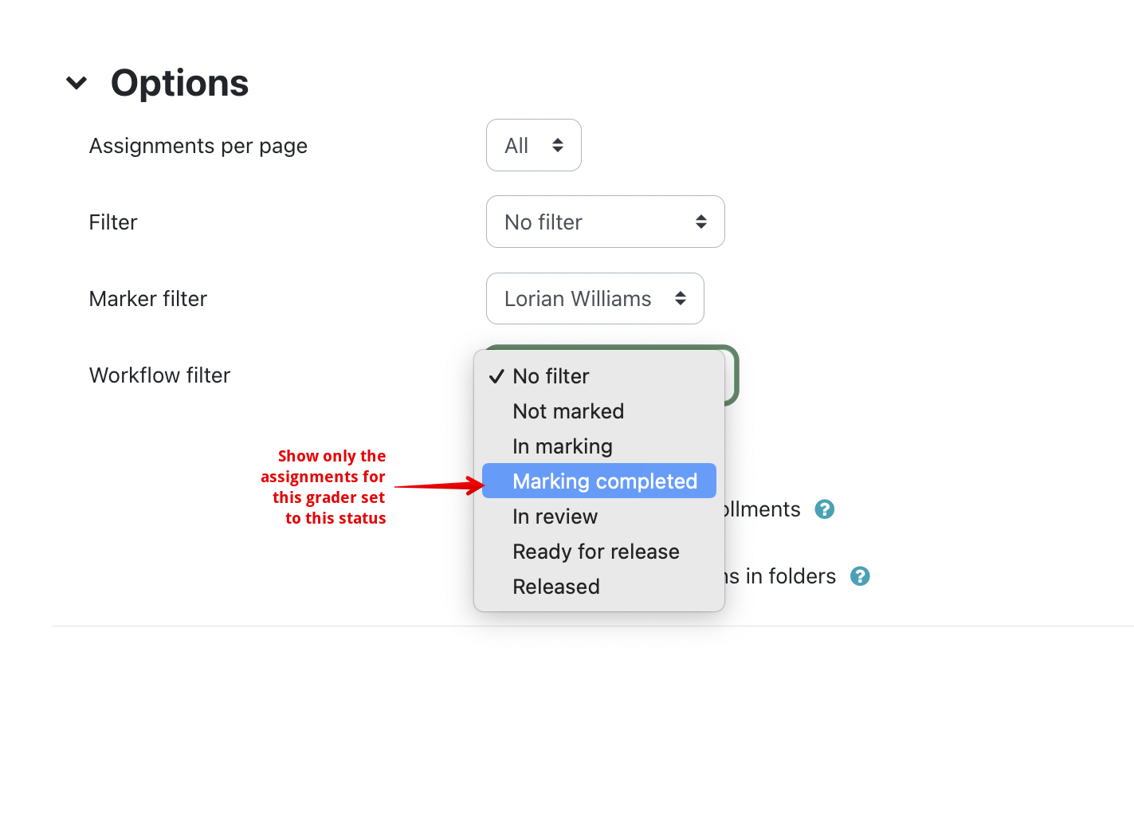Image resolution: width=1134 pixels, height=813 pixels.
Task: Open help icon next to folders option
Action: coord(860,576)
